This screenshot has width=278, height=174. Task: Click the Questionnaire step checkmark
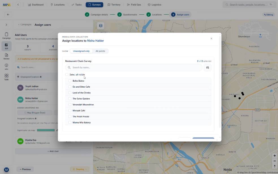pyautogui.click(x=119, y=14)
